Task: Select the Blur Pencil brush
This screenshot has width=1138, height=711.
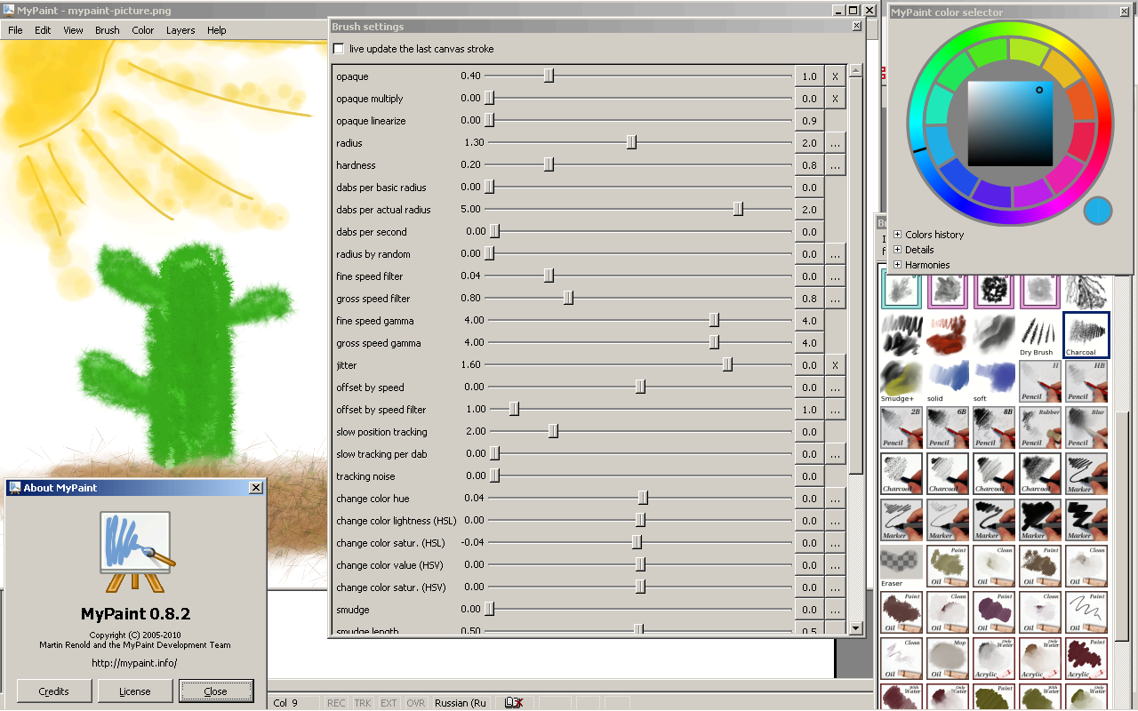Action: click(1086, 428)
